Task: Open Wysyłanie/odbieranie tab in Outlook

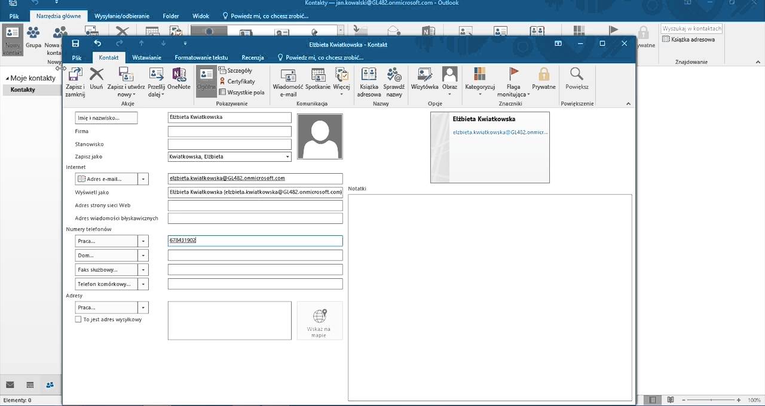Action: coord(122,16)
